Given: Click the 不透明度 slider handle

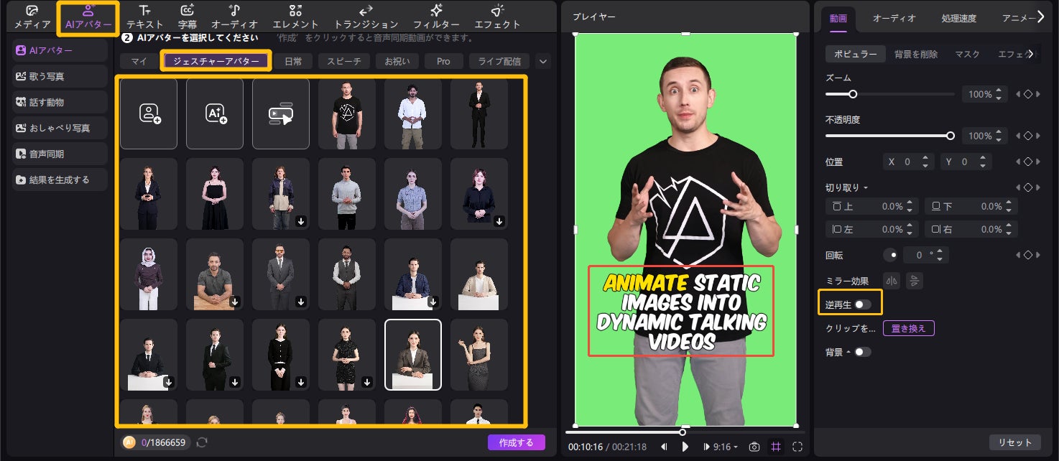Looking at the screenshot, I should coord(951,136).
